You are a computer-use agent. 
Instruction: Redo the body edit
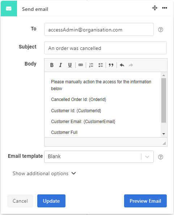pos(131,65)
